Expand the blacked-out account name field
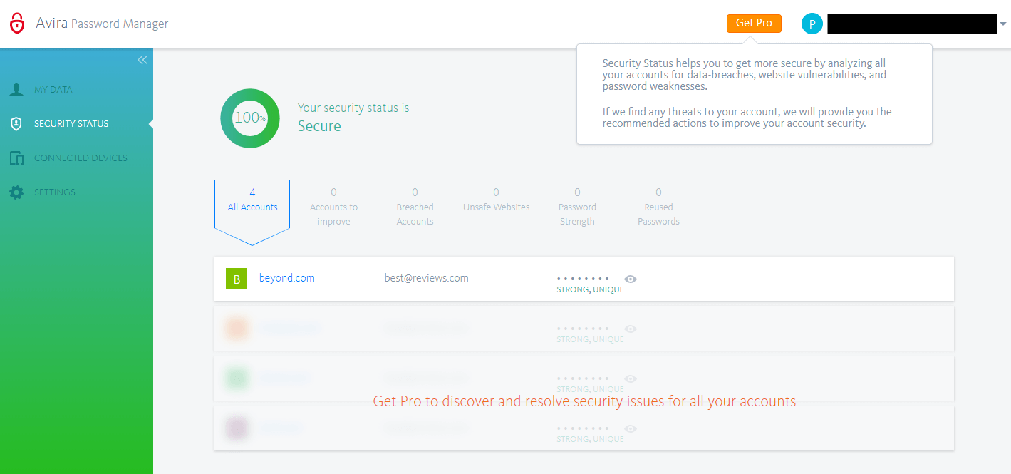The image size is (1011, 474). pyautogui.click(x=912, y=24)
